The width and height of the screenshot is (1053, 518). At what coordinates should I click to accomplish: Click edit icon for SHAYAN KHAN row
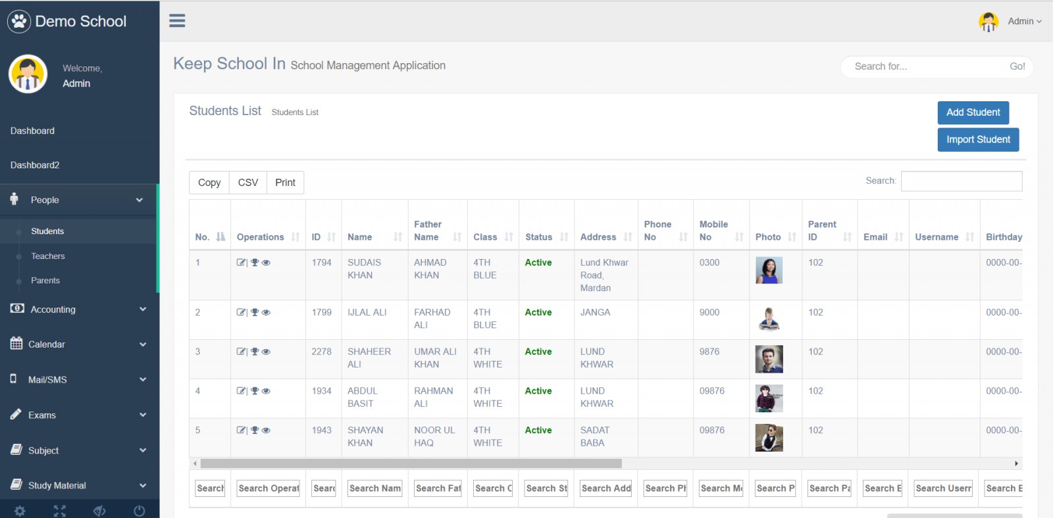241,431
